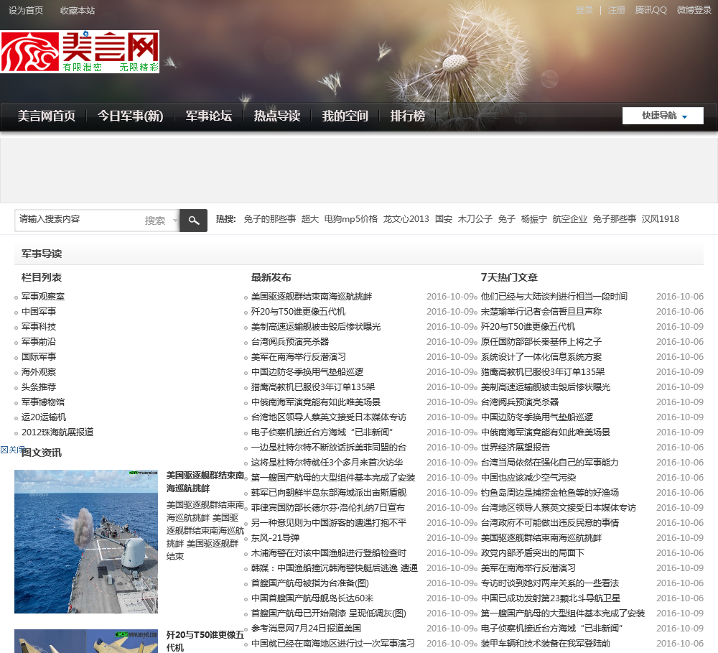
Task: Open the 国际军事 column
Action: (39, 357)
